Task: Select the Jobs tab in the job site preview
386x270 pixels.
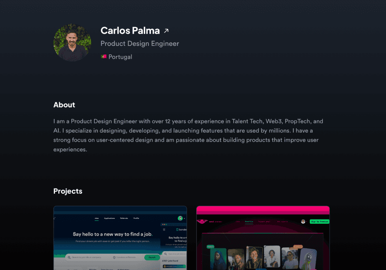Action: point(96,218)
